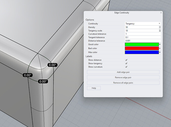The height and width of the screenshot is (127, 171).
Task: Open the red Bad color swatch
Action: (142, 48)
